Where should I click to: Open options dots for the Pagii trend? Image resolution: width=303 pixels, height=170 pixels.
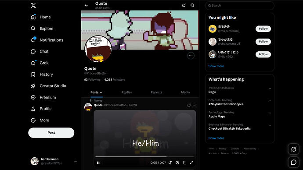click(x=269, y=89)
